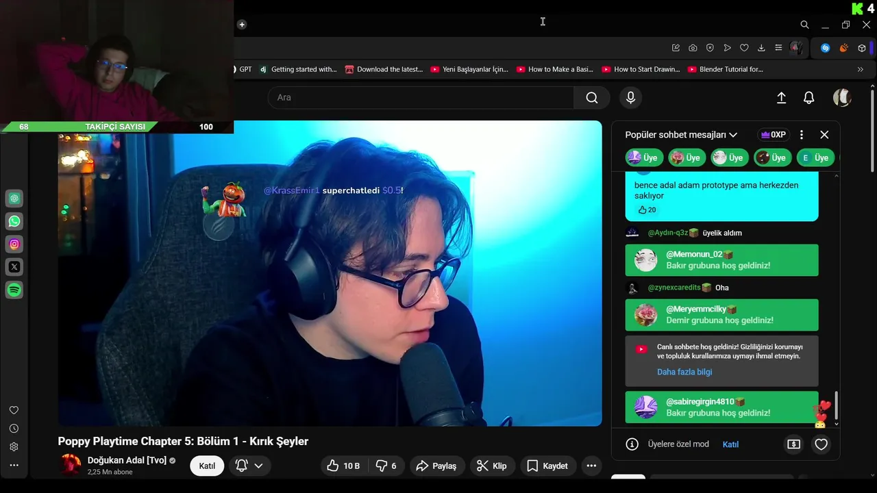The image size is (877, 493).
Task: Open the Yeni Başlayanlar İçin... bookmark
Action: click(x=469, y=69)
